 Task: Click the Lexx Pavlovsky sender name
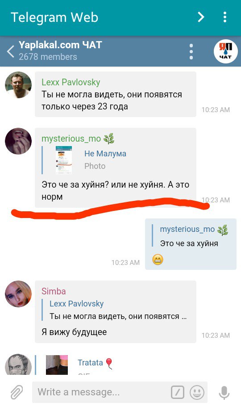tap(71, 82)
